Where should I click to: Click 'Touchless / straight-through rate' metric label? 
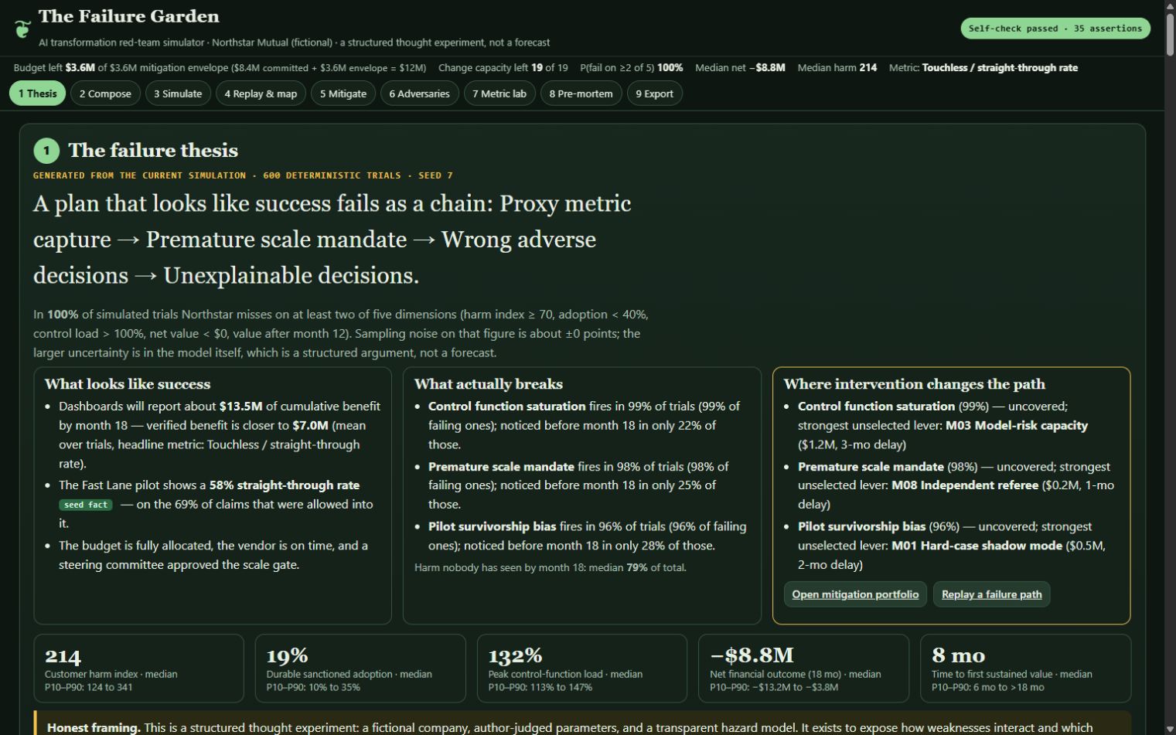pyautogui.click(x=1000, y=68)
